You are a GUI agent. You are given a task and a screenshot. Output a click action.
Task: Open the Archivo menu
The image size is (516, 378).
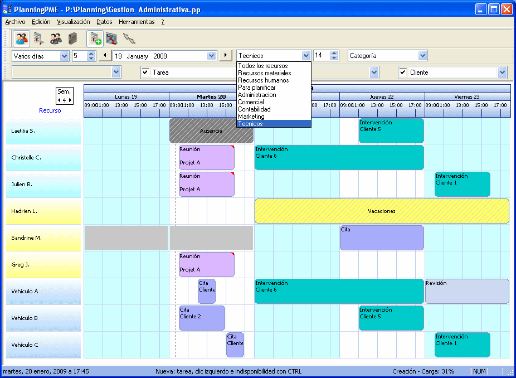pyautogui.click(x=15, y=22)
